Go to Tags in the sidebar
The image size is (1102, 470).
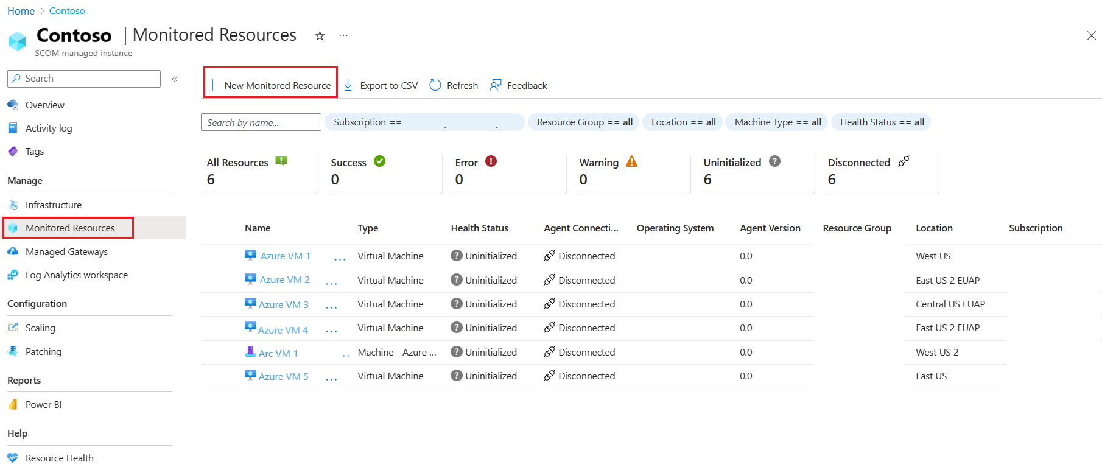click(x=35, y=151)
